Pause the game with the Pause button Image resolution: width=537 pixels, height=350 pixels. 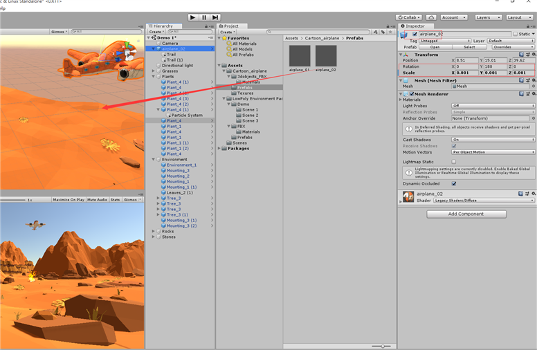click(203, 17)
